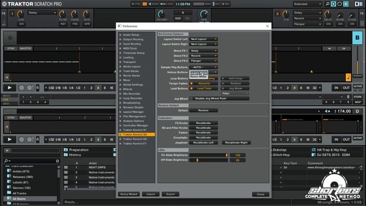Open Direct FX 3 Flanger dropdown
This screenshot has height=206, width=366.
[204, 61]
